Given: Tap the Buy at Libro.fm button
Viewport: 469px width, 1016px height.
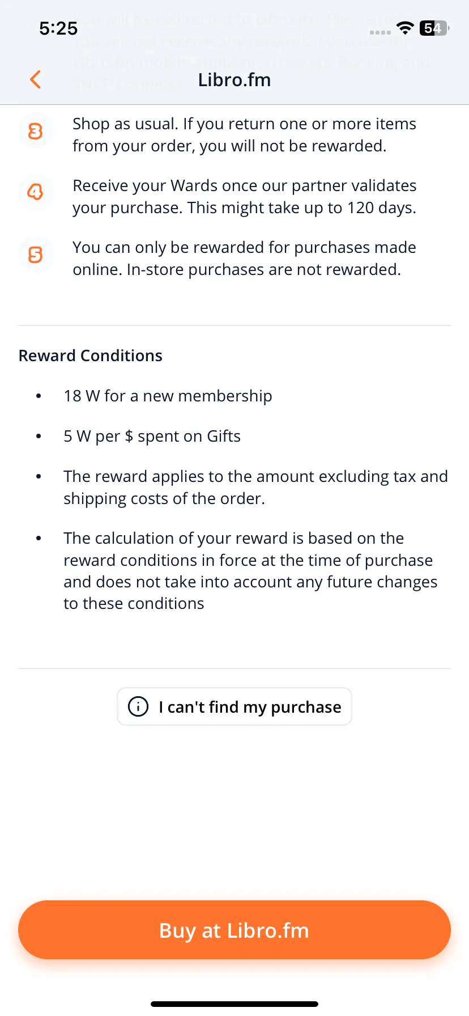Looking at the screenshot, I should pyautogui.click(x=234, y=930).
